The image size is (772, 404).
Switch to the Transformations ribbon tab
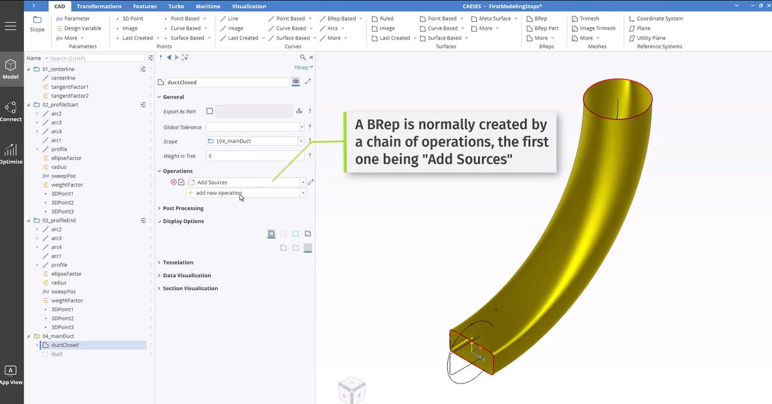pos(99,6)
